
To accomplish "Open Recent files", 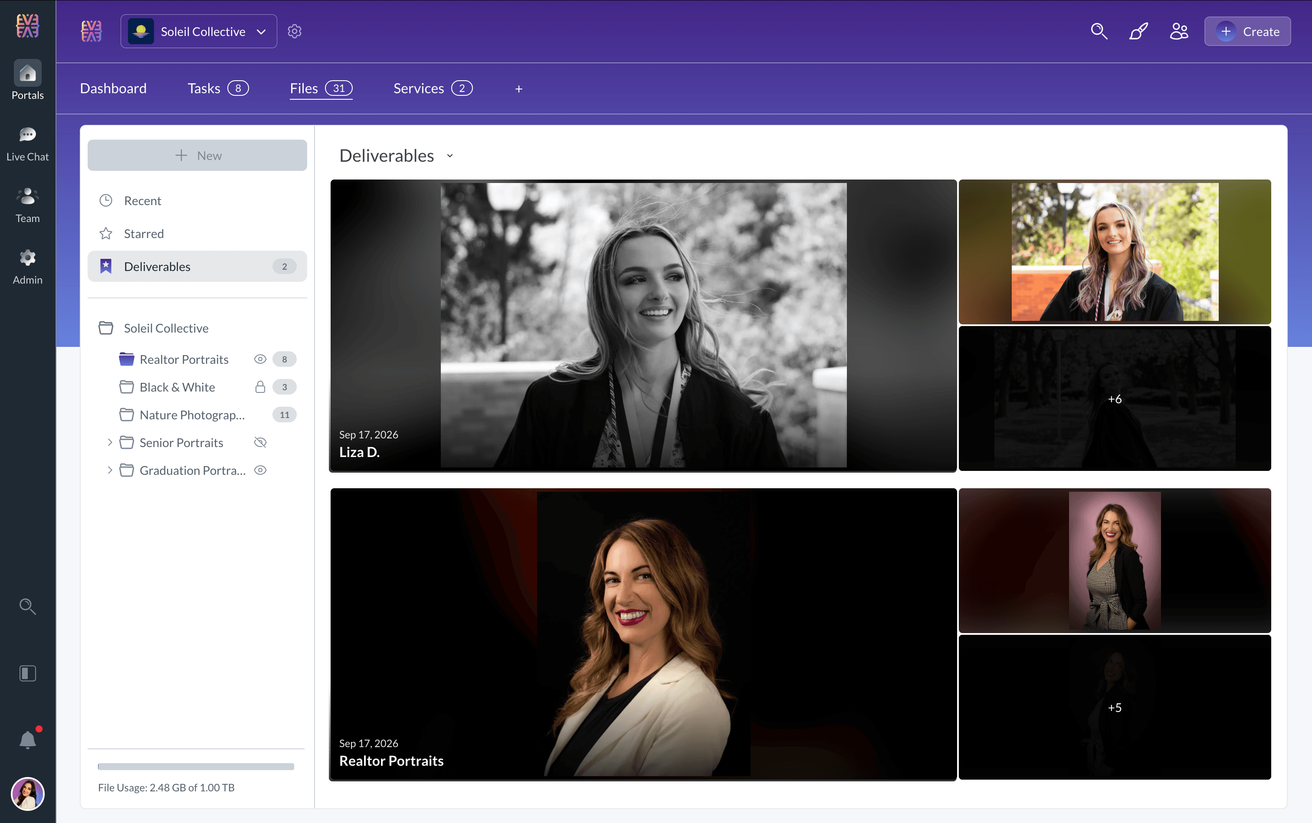I will coord(197,200).
